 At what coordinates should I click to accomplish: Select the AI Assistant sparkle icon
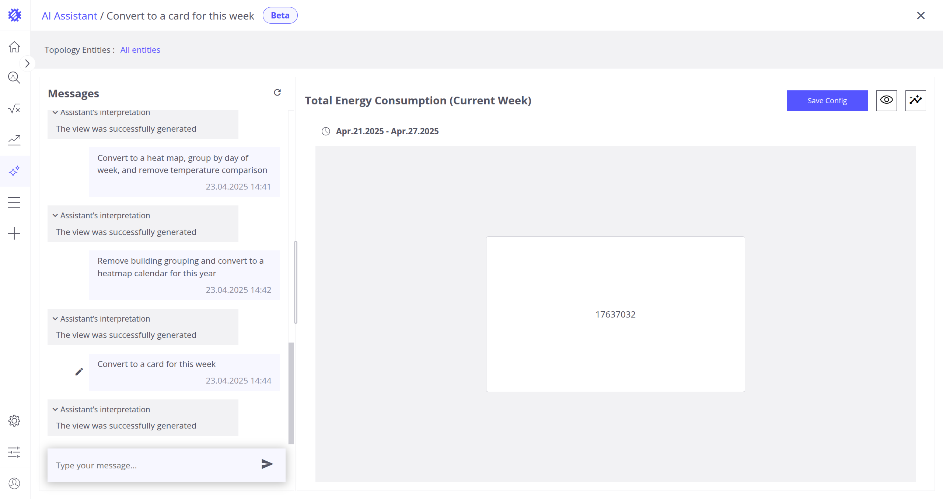tap(14, 171)
